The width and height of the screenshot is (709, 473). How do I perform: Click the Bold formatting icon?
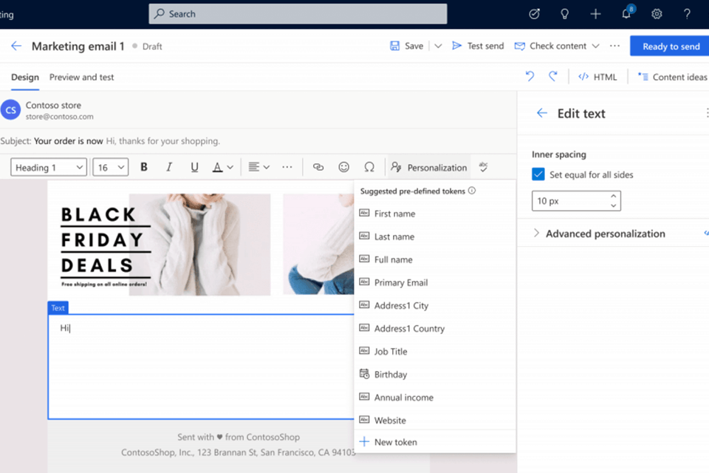pyautogui.click(x=144, y=167)
